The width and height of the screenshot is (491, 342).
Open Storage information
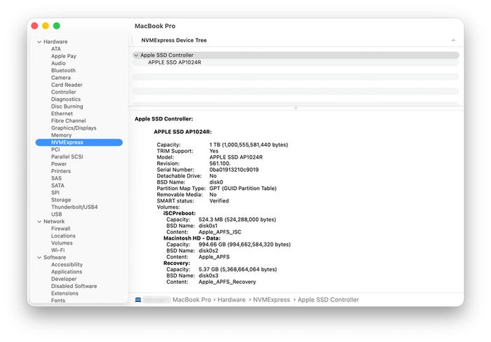click(61, 200)
